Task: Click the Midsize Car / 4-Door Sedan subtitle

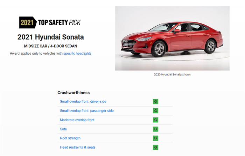Action: pos(51,46)
